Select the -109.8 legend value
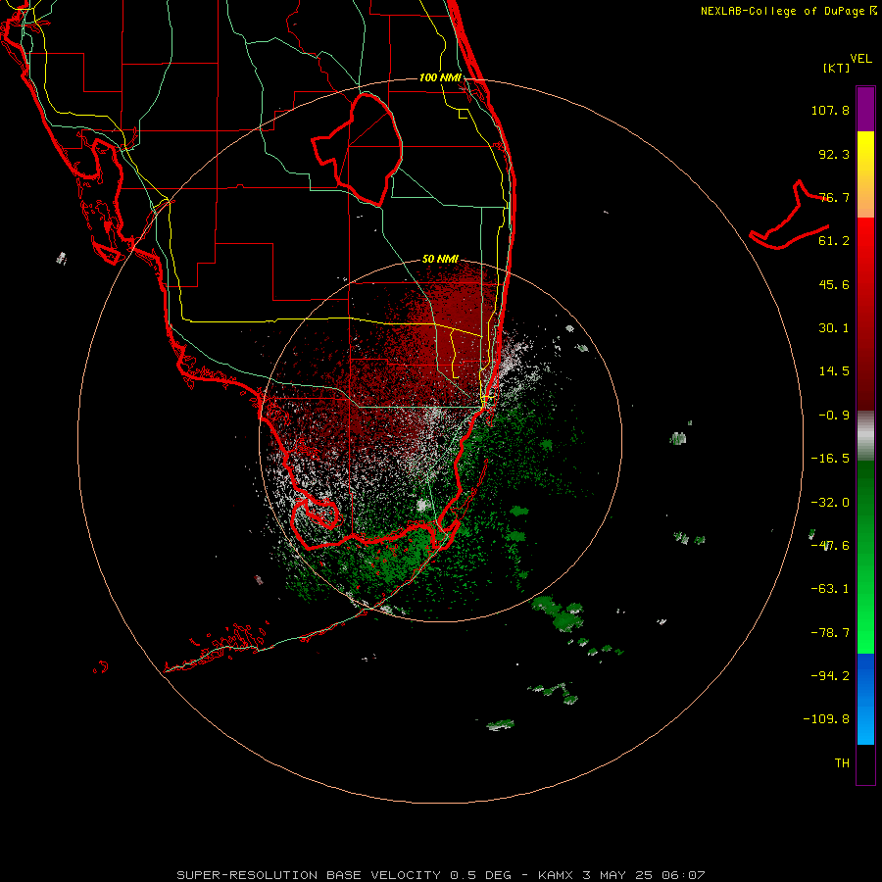This screenshot has width=882, height=882. (826, 719)
